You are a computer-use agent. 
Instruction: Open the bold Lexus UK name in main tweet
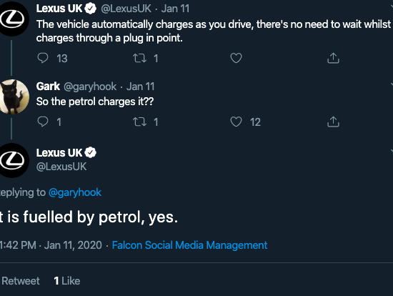coord(59,153)
